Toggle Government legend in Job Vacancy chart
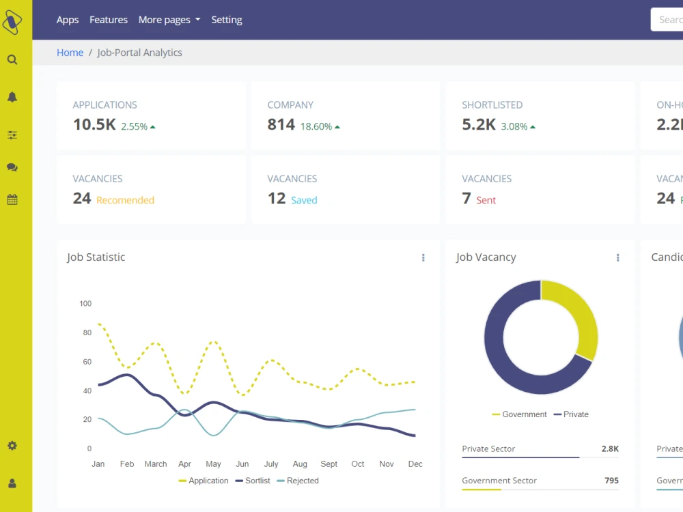 (519, 414)
